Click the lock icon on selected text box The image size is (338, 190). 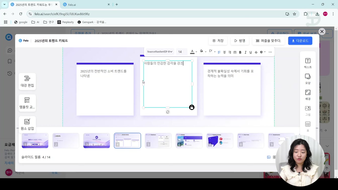[x=192, y=107]
